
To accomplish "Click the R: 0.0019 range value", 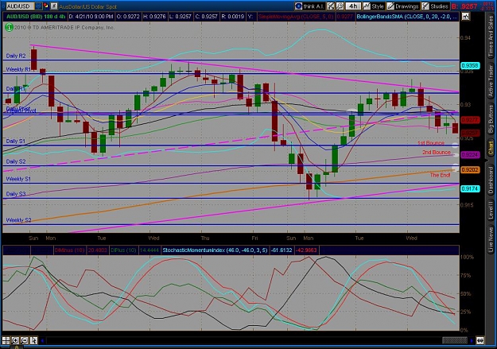I will (x=233, y=17).
